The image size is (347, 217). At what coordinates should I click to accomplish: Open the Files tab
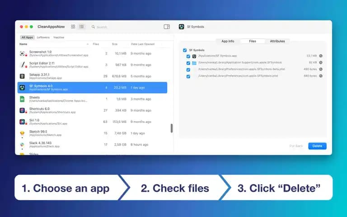(252, 41)
